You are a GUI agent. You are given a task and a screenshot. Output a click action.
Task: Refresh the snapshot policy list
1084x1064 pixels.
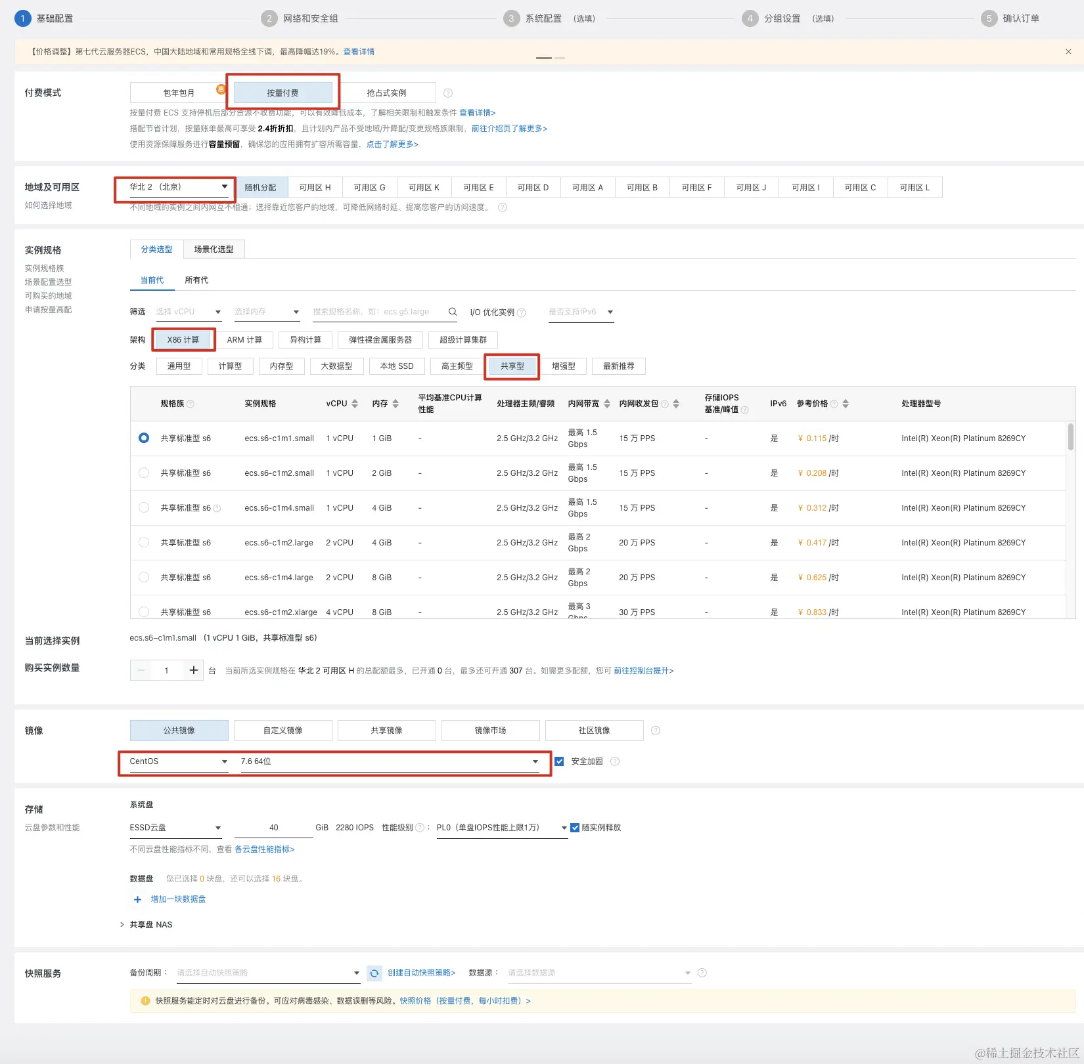click(374, 973)
